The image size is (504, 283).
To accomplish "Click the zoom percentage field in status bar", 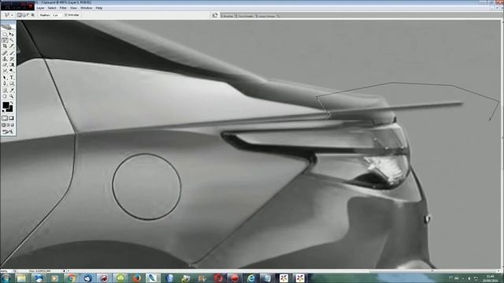I will coord(6,271).
